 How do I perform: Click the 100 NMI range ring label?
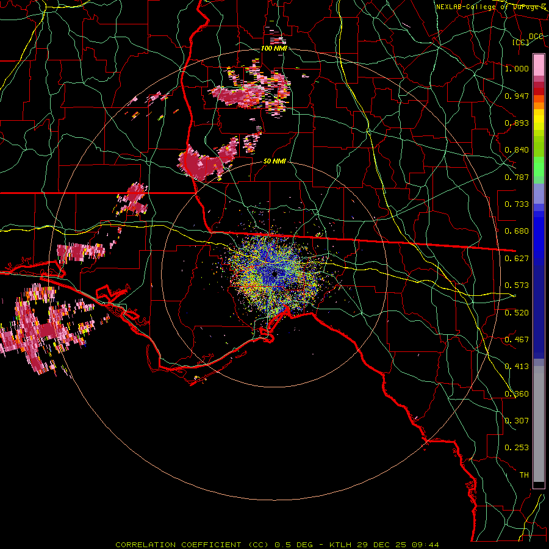coord(274,48)
